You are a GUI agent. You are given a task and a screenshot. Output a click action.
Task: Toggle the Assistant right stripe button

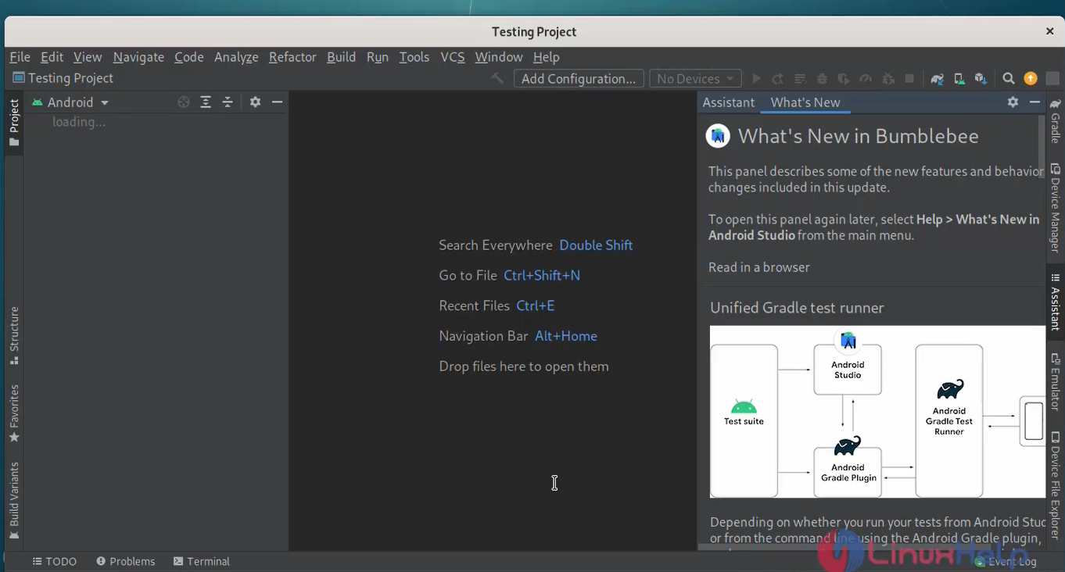(1055, 302)
